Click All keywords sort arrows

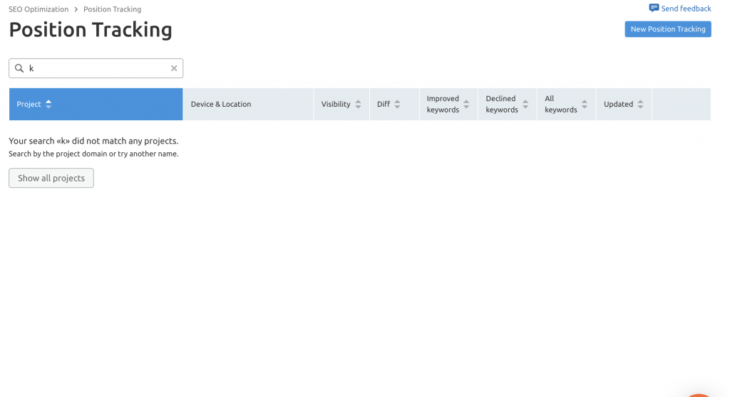585,104
